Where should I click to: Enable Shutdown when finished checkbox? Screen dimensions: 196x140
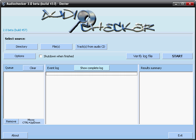[x=41, y=56]
